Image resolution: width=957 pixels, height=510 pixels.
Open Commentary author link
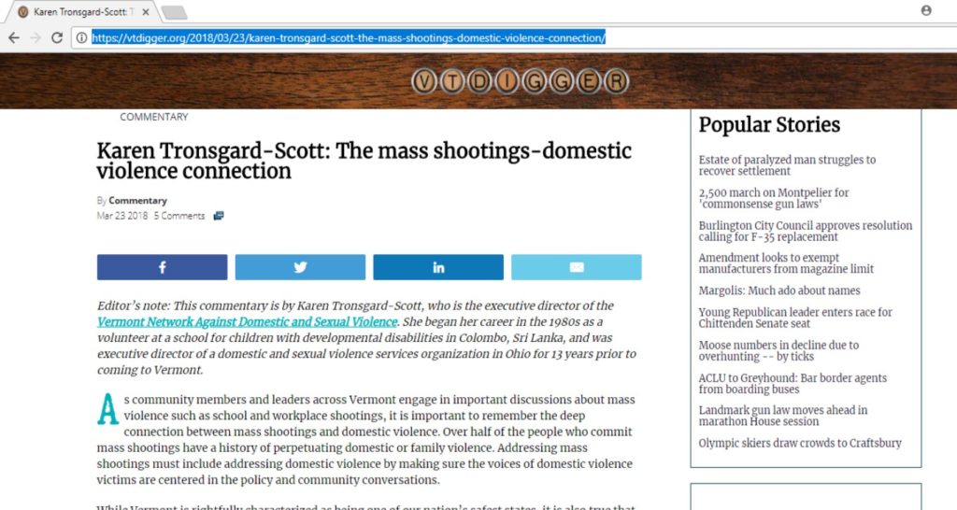coord(137,200)
